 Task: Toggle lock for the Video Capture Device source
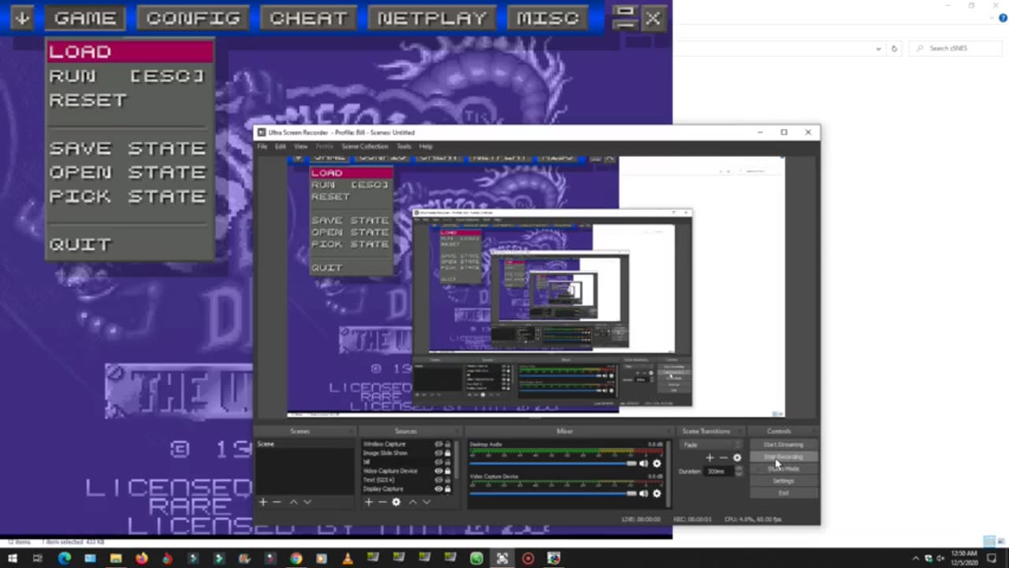tap(448, 471)
